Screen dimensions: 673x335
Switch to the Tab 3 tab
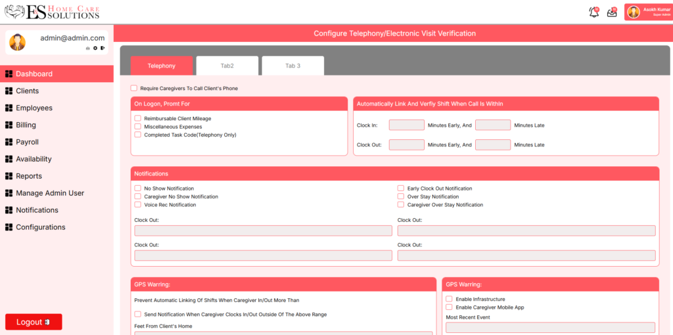(x=292, y=66)
